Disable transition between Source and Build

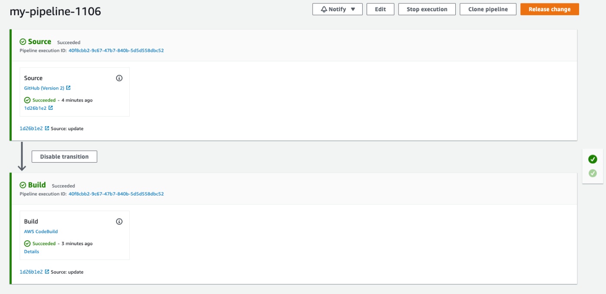(64, 157)
